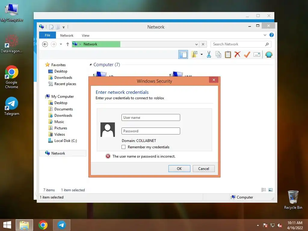Select Videos under My Computer
308x231 pixels.
pyautogui.click(x=60, y=134)
